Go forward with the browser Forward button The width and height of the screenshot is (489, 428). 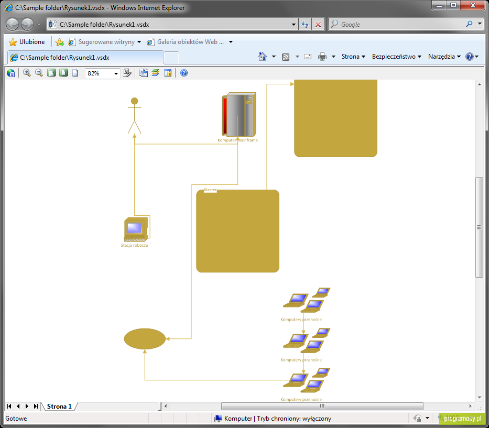[x=27, y=24]
